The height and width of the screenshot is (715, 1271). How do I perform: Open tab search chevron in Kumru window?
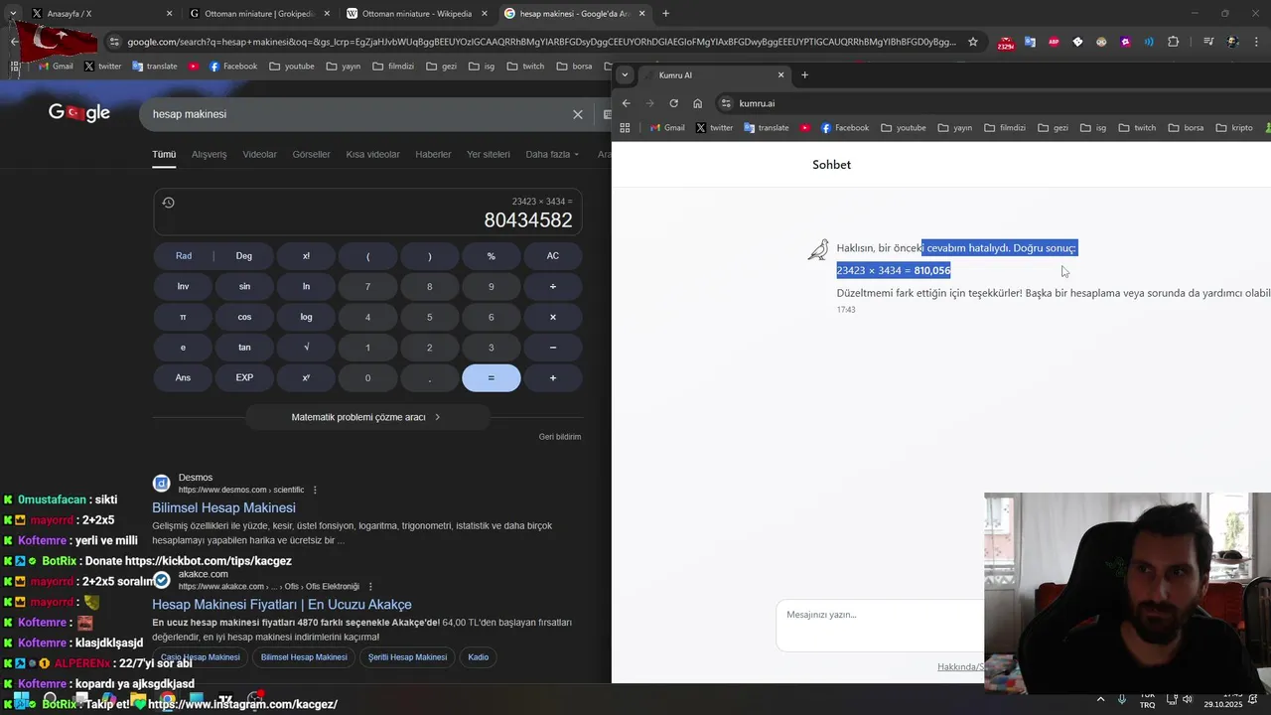(x=625, y=75)
